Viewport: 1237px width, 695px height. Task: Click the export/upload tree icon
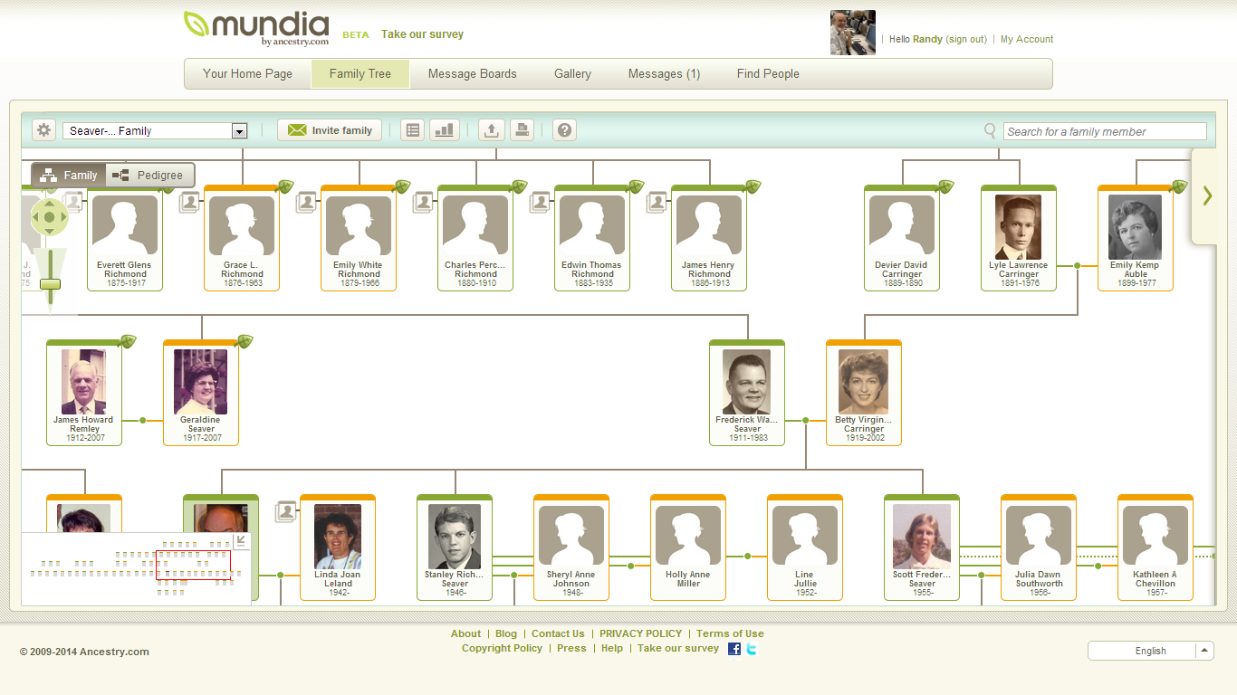(x=491, y=129)
